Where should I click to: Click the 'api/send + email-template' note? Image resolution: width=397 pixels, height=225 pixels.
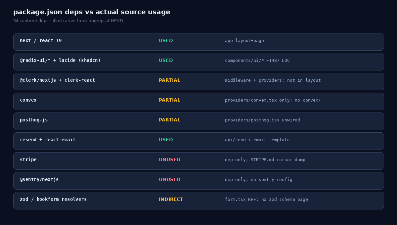click(257, 140)
